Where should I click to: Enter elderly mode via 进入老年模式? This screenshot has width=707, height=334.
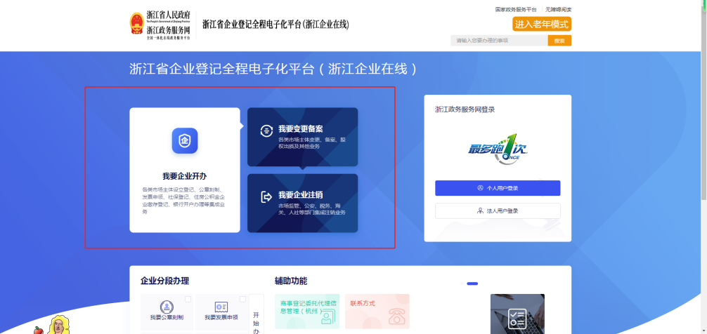[542, 25]
